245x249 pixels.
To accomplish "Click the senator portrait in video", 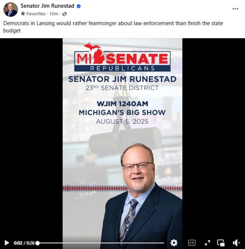I will pyautogui.click(x=142, y=194).
